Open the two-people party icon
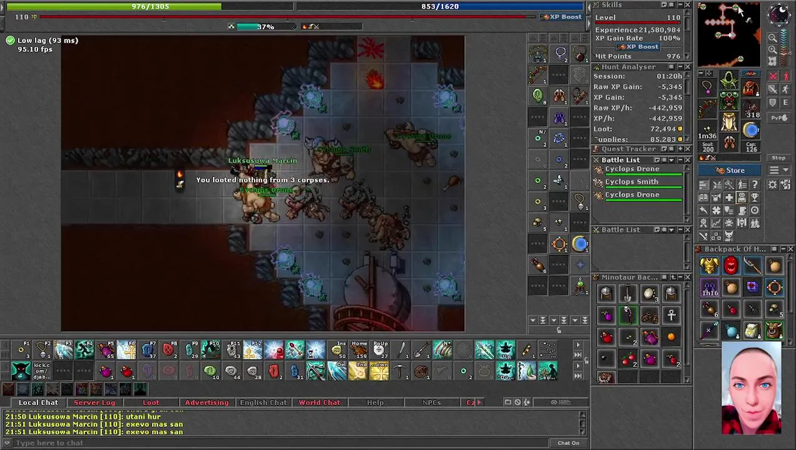Screen dimensions: 796x450 pyautogui.click(x=755, y=222)
